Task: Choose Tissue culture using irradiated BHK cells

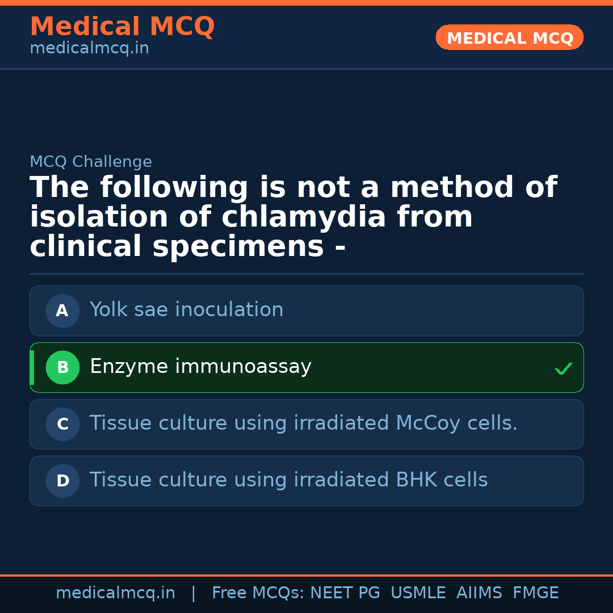Action: coord(288,480)
